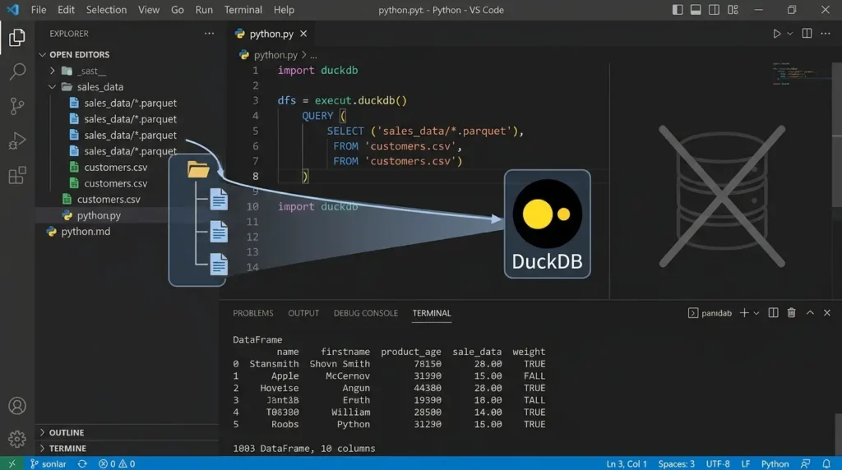Open Source Control view

click(x=17, y=106)
